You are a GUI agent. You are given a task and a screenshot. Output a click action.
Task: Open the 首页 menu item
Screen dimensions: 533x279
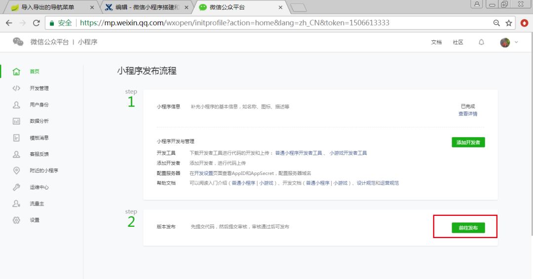point(35,71)
